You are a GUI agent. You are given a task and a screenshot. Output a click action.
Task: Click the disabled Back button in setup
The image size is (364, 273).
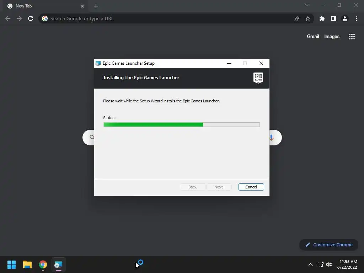click(x=192, y=187)
